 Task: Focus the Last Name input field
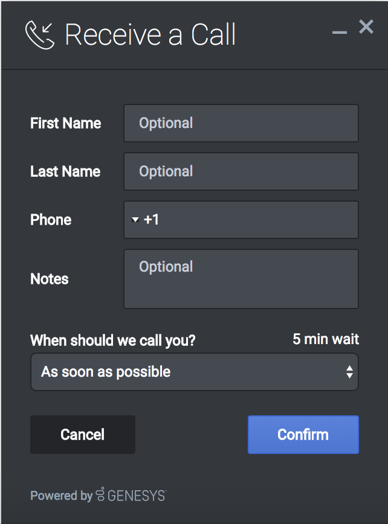point(241,171)
